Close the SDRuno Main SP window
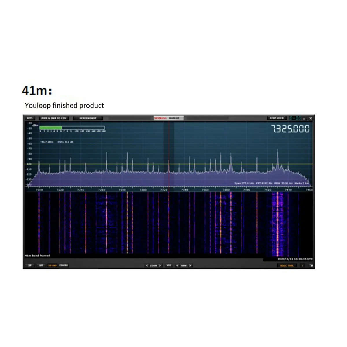The width and height of the screenshot is (347, 347). coord(311,118)
